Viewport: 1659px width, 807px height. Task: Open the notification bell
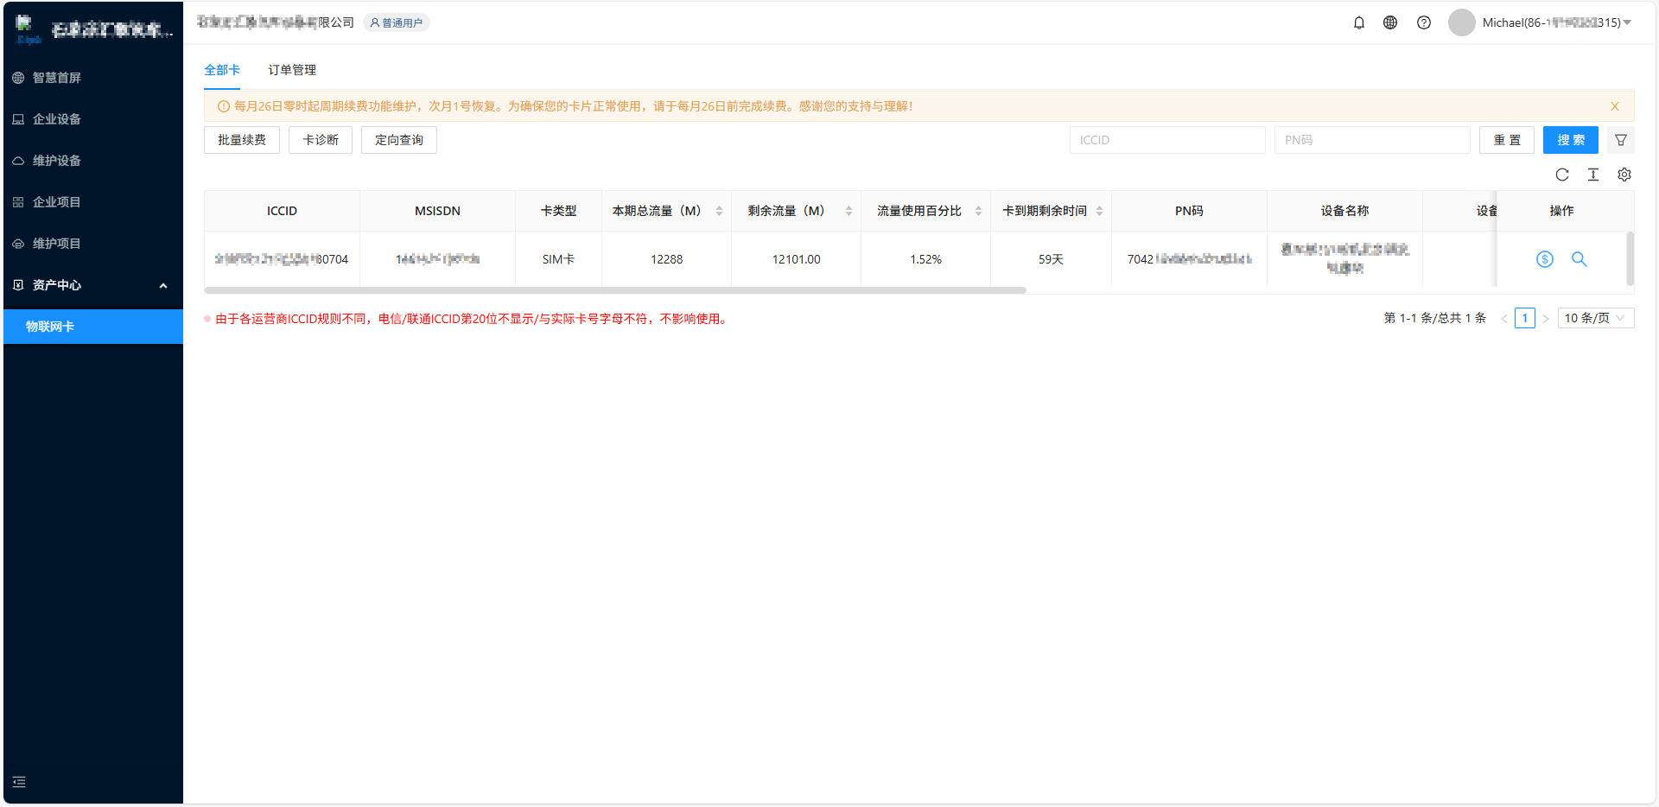point(1359,22)
